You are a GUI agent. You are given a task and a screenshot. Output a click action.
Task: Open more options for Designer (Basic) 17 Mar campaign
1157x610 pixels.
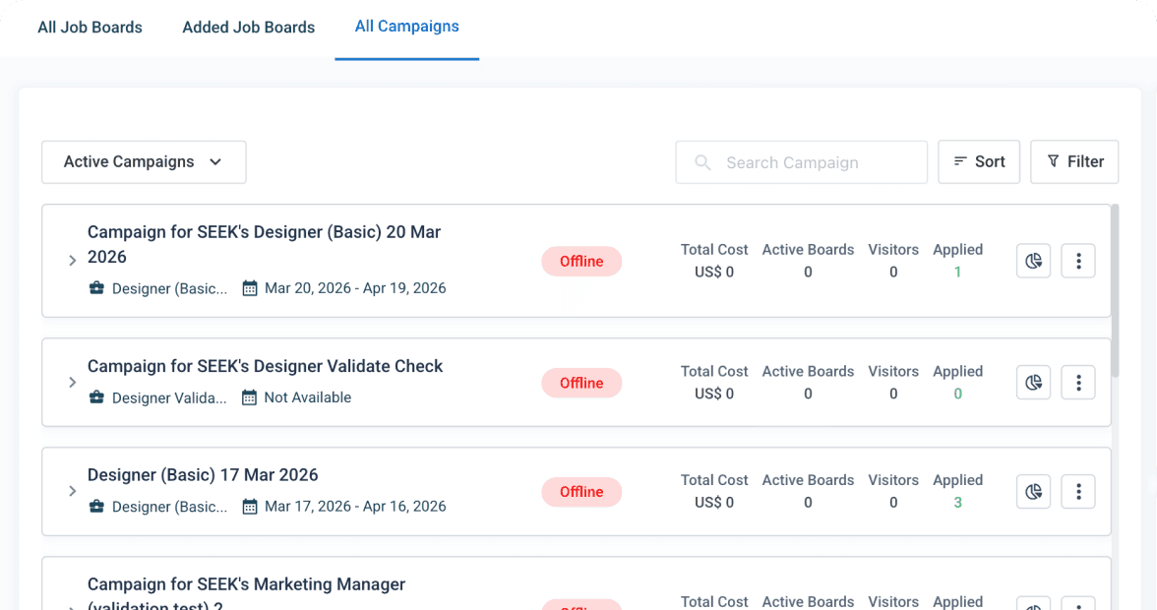click(x=1078, y=491)
